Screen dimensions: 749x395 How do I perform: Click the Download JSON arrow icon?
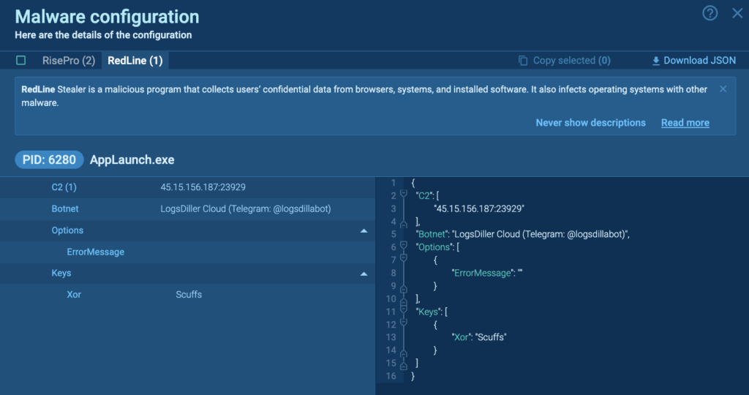click(655, 61)
